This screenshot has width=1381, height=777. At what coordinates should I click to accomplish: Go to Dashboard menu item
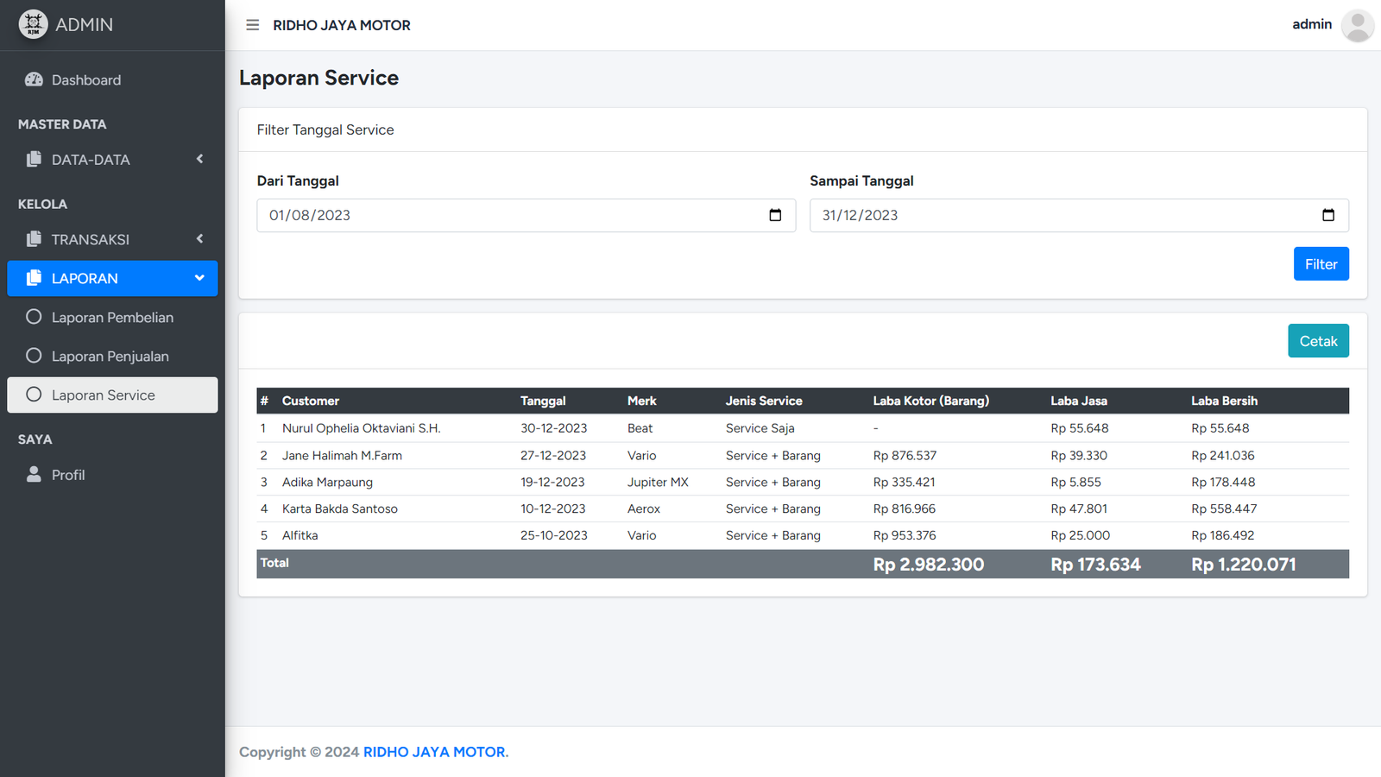point(86,80)
